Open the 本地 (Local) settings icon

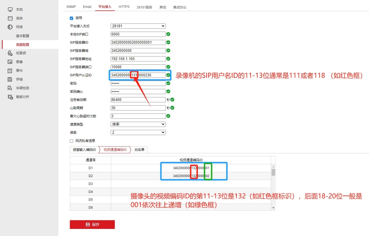[10, 9]
